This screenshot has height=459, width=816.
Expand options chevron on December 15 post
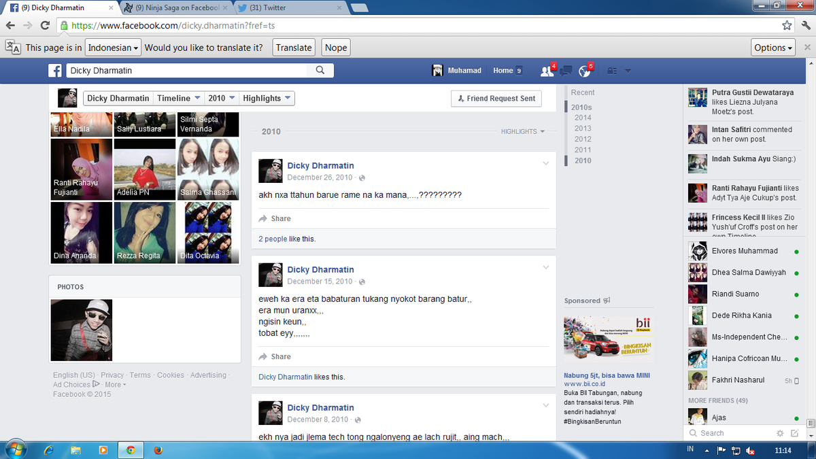545,267
